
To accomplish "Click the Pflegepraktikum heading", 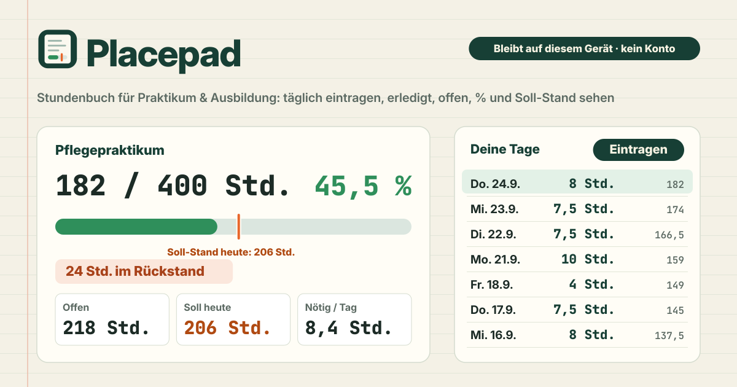I will coord(110,150).
